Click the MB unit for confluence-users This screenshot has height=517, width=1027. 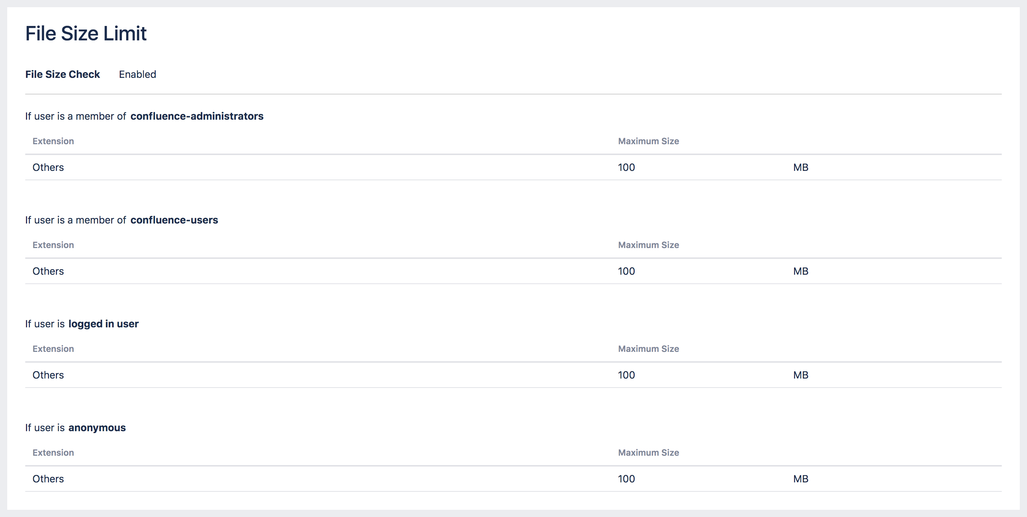coord(801,271)
